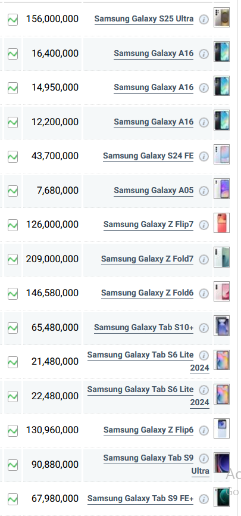Show price chart icon for Galaxy A05
Viewport: 241px width, 516px height.
click(13, 191)
